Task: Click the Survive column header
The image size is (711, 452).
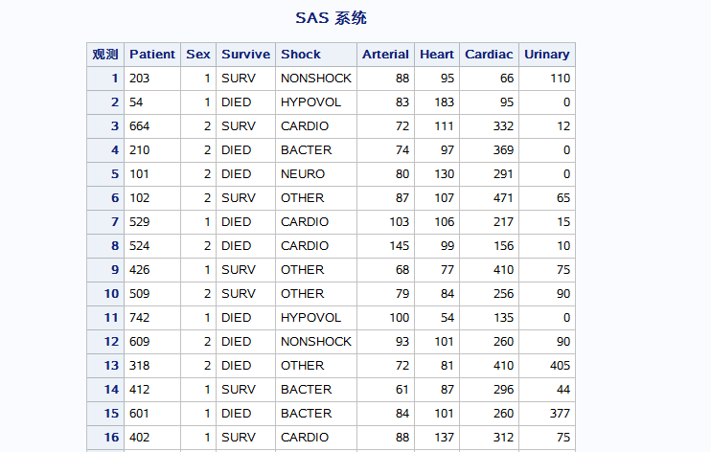Action: click(245, 55)
